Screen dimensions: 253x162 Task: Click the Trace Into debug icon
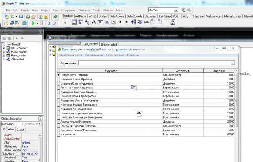pyautogui.click(x=49, y=23)
